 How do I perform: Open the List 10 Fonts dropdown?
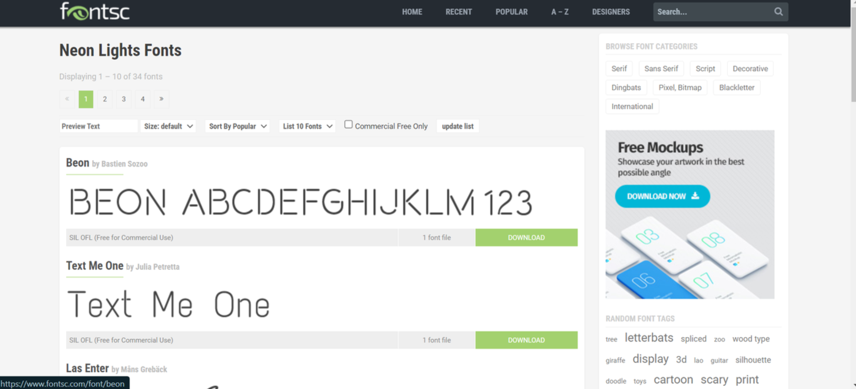[x=307, y=126]
